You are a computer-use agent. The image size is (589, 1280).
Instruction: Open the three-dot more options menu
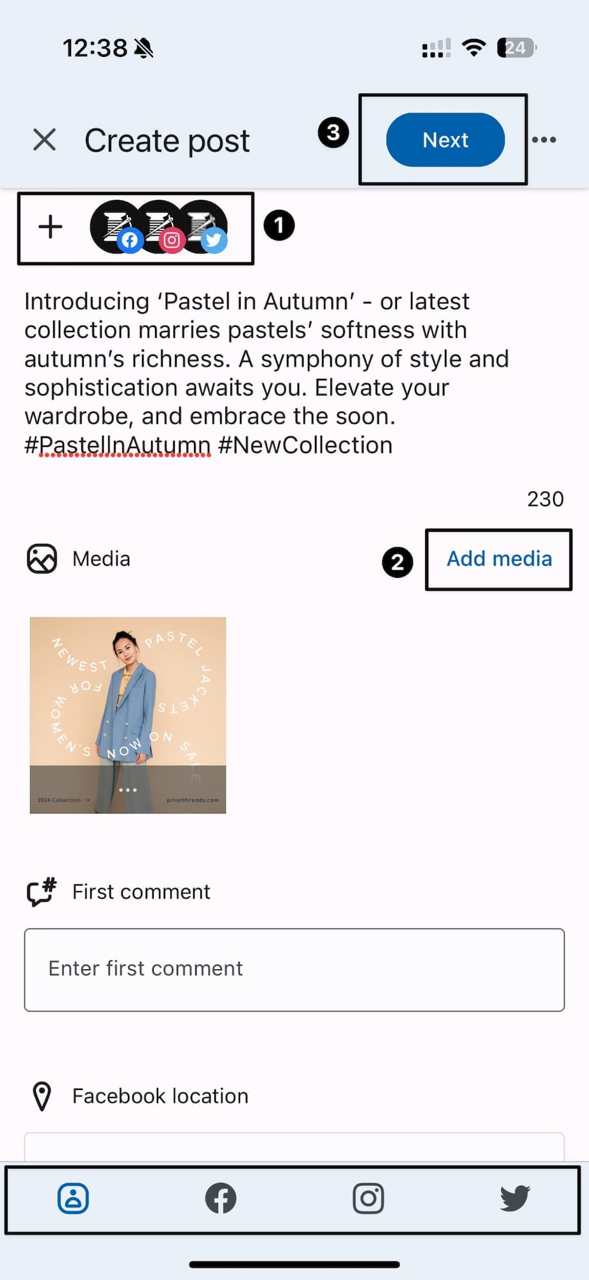544,140
